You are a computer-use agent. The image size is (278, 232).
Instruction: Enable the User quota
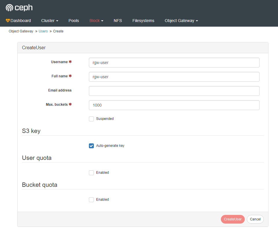[91, 173]
